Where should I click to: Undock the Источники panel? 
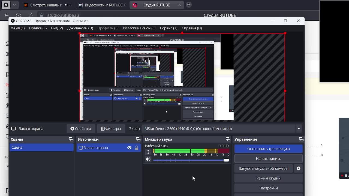tap(138, 139)
